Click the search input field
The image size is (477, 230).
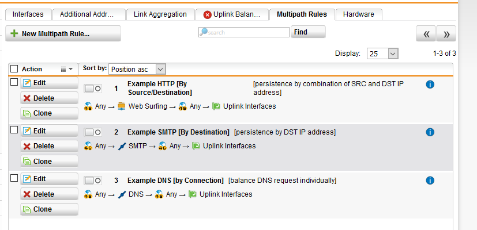click(x=244, y=32)
